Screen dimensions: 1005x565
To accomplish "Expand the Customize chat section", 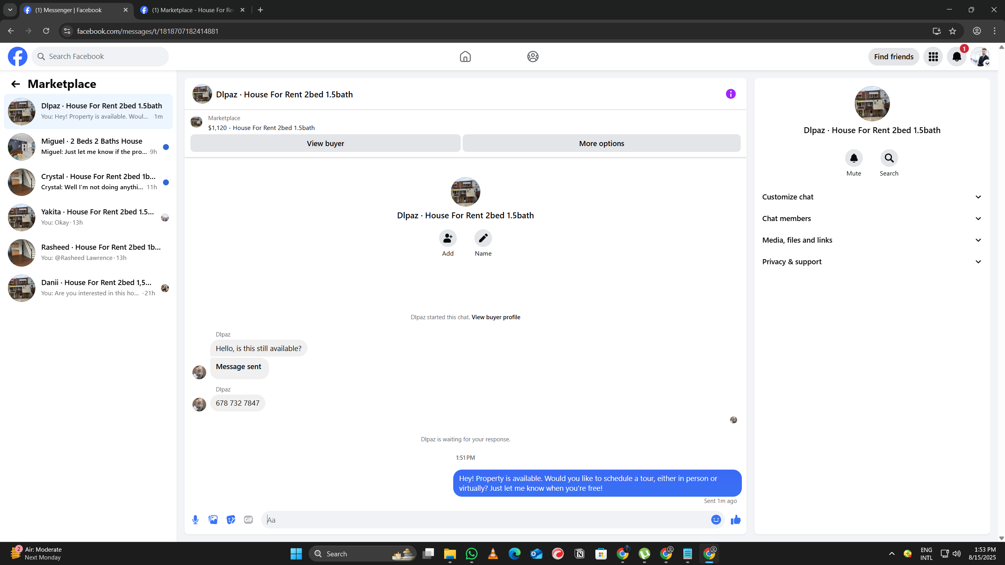I will coord(871,197).
